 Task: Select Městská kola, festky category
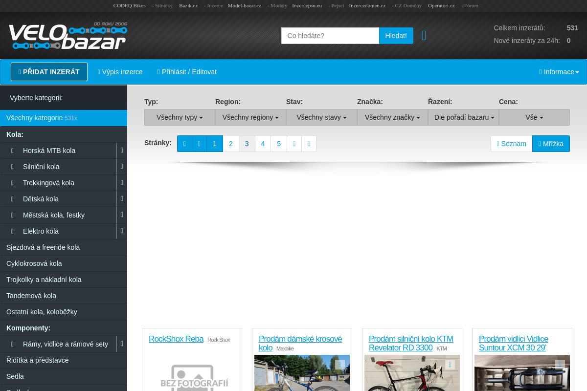point(58,215)
